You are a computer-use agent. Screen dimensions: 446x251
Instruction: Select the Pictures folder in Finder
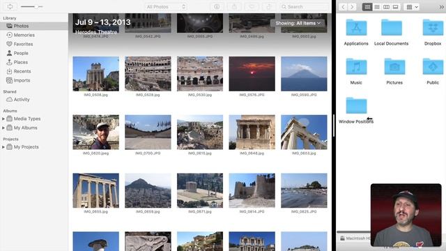coord(394,66)
